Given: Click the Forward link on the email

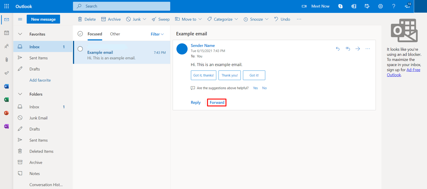Looking at the screenshot, I should pyautogui.click(x=216, y=102).
